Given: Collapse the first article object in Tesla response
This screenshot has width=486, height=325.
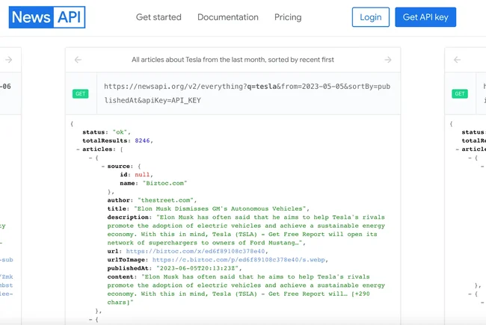Looking at the screenshot, I should [90, 158].
